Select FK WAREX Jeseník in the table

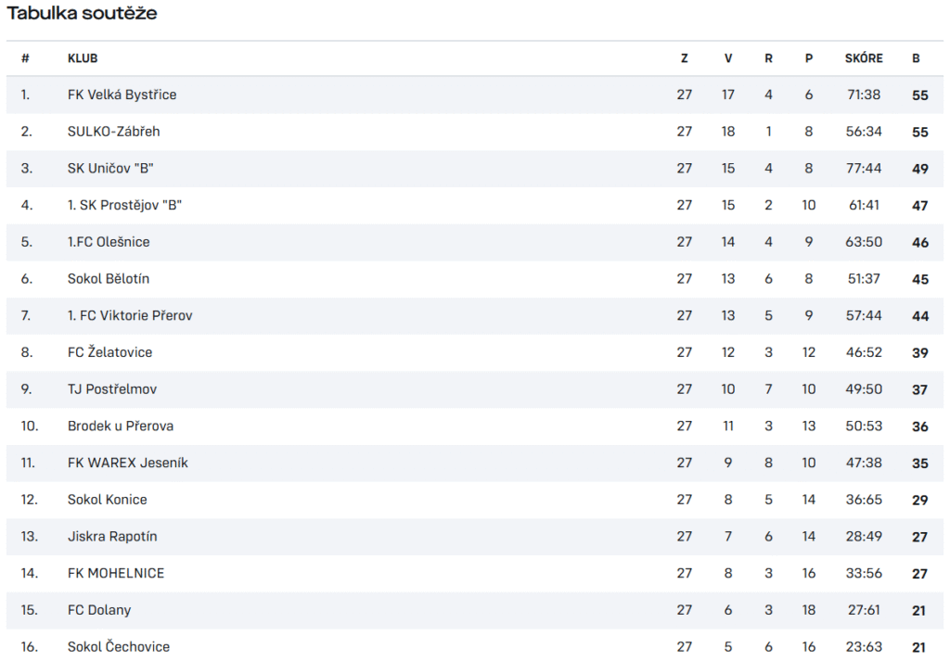tap(128, 463)
